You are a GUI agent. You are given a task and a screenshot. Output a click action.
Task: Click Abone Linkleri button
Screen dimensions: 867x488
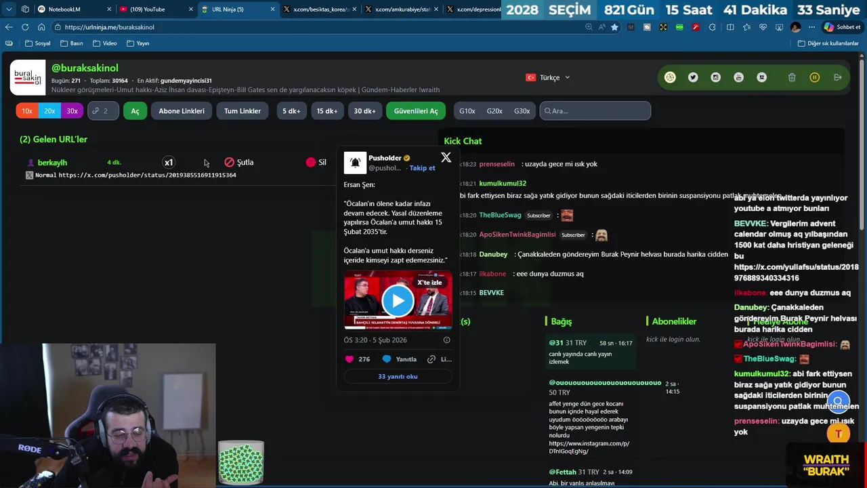tap(182, 111)
